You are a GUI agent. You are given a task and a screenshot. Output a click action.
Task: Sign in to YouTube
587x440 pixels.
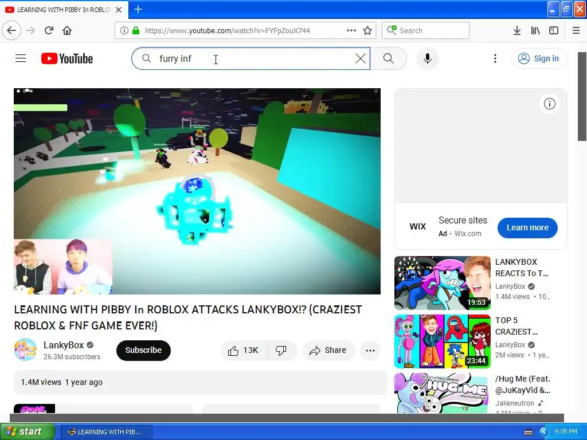[539, 58]
